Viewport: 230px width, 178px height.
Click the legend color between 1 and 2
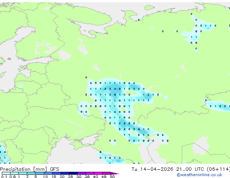tap(23, 173)
